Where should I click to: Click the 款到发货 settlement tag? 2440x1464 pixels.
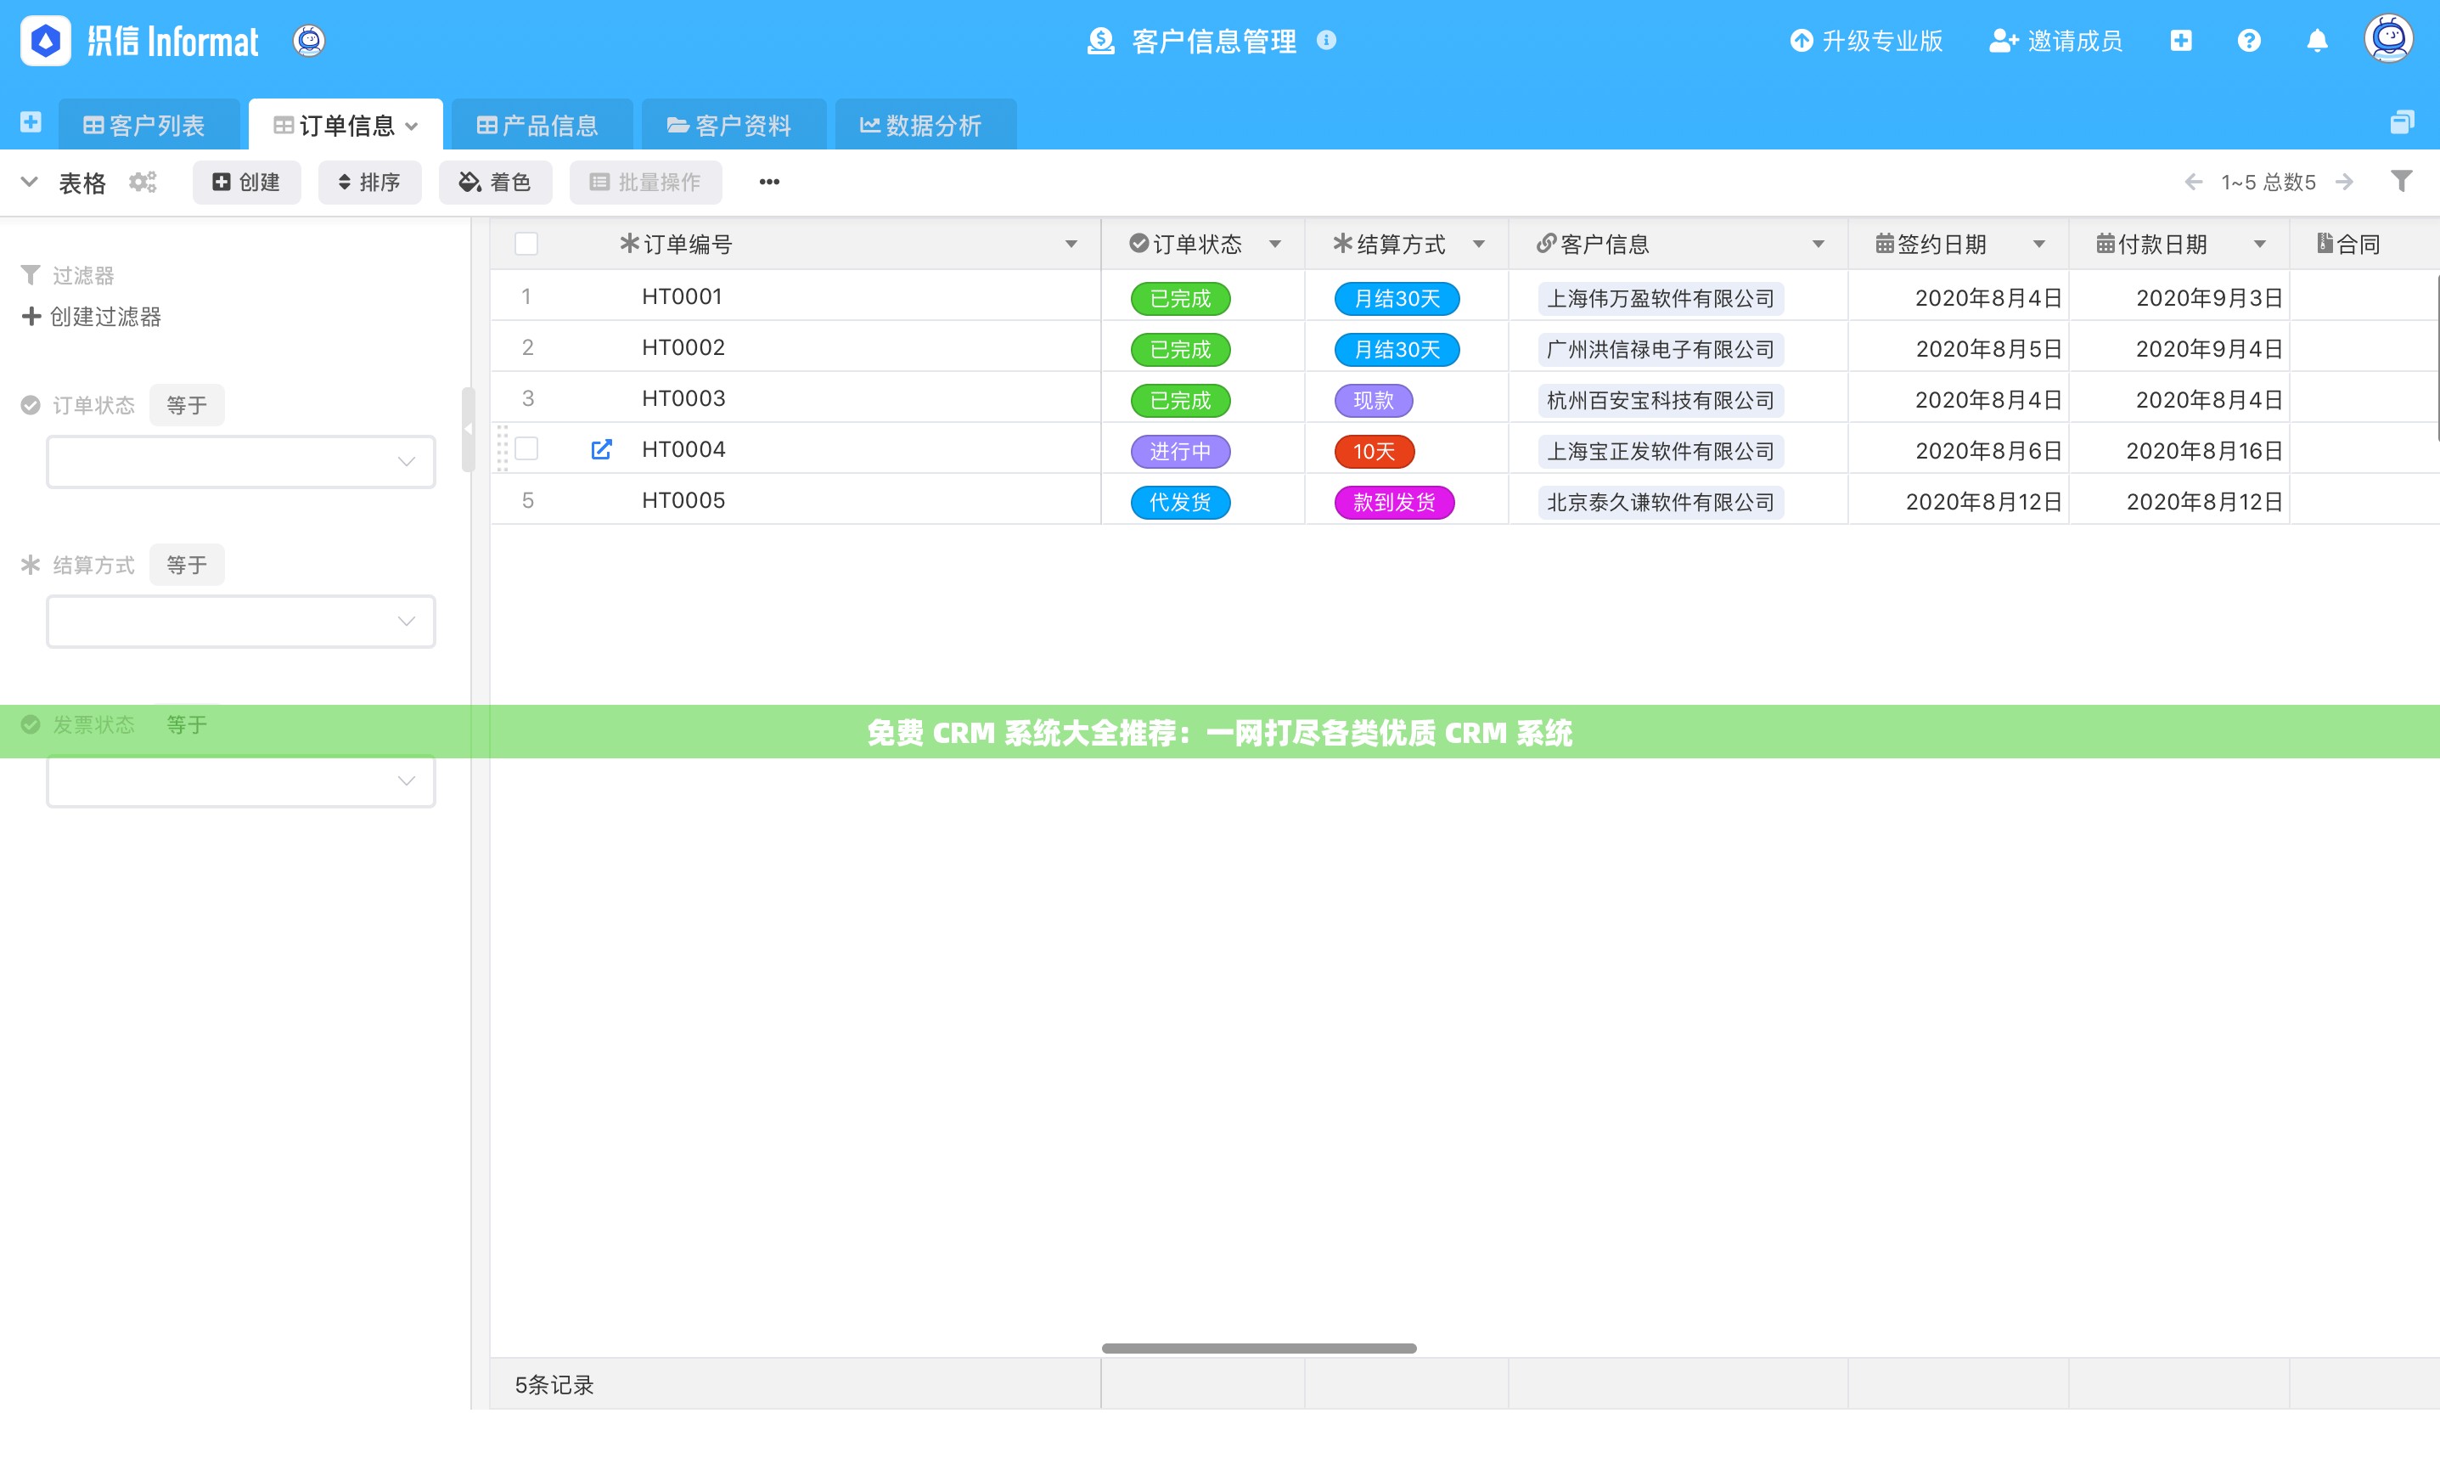[x=1393, y=502]
